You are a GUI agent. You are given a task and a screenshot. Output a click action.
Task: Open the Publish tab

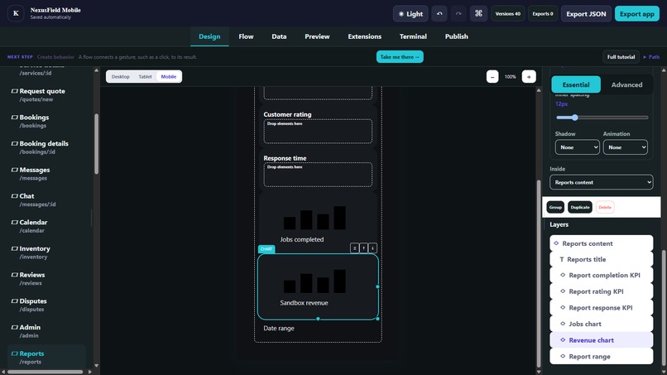(457, 36)
